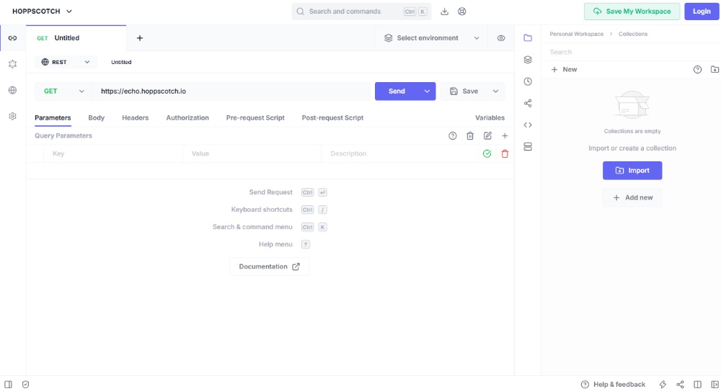This screenshot has height=391, width=721.
Task: Open the History clock icon
Action: (528, 81)
